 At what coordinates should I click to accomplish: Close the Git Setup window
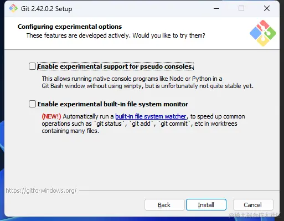[x=267, y=8]
